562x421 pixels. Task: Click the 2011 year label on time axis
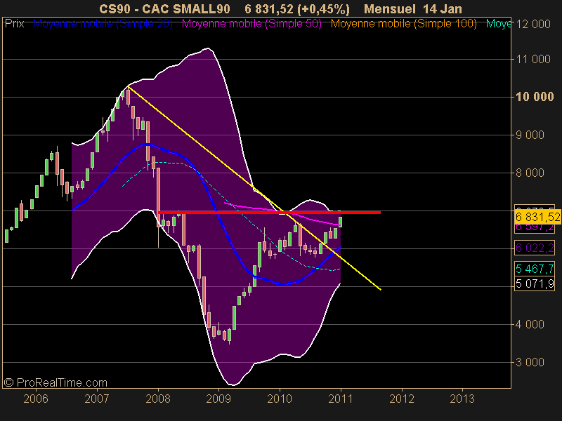(x=341, y=399)
